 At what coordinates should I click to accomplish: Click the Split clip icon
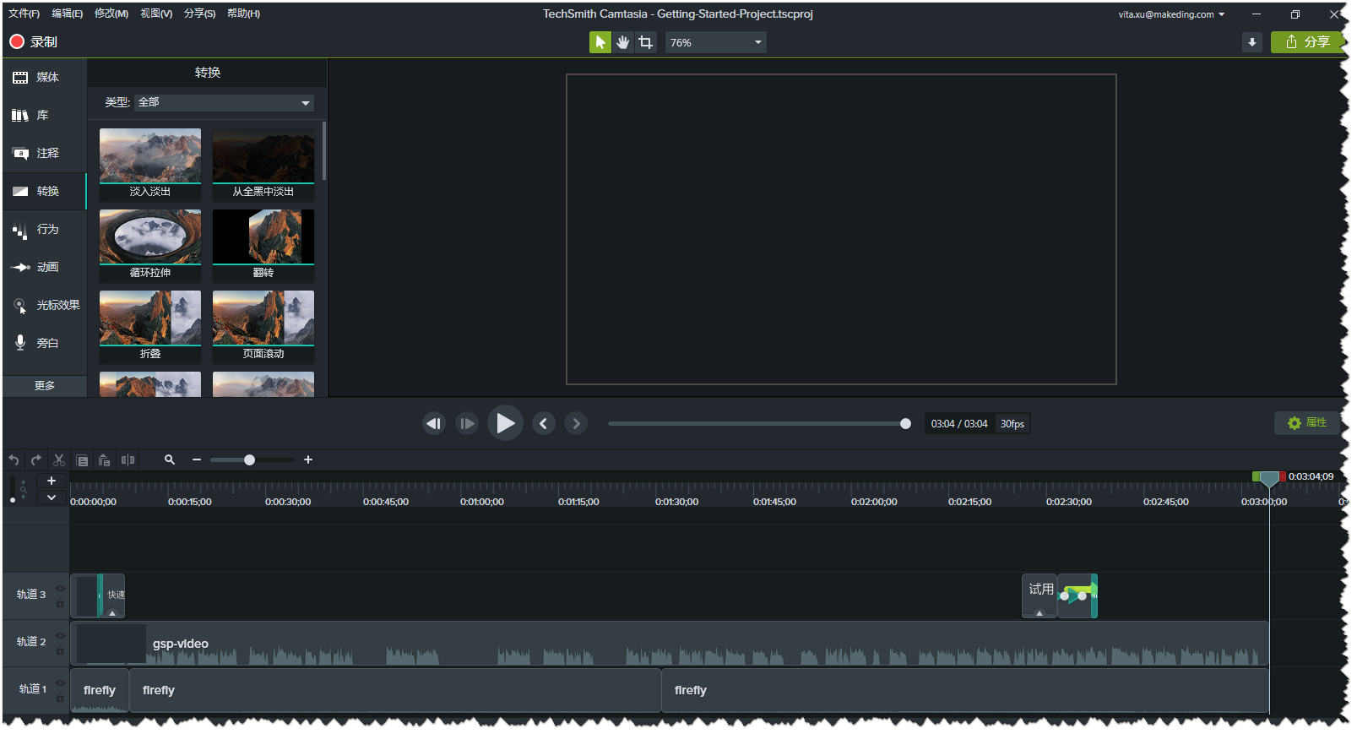coord(128,460)
